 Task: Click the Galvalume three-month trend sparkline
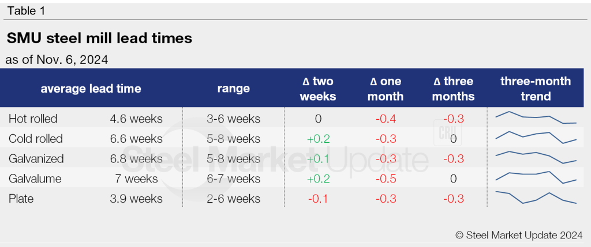(536, 177)
